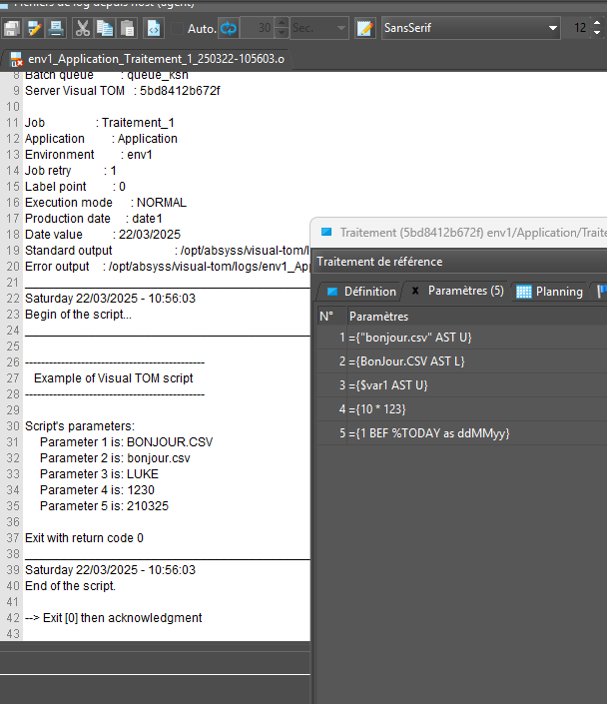Click log line 'Date value : 22/03/2025'
The width and height of the screenshot is (607, 704).
[103, 235]
